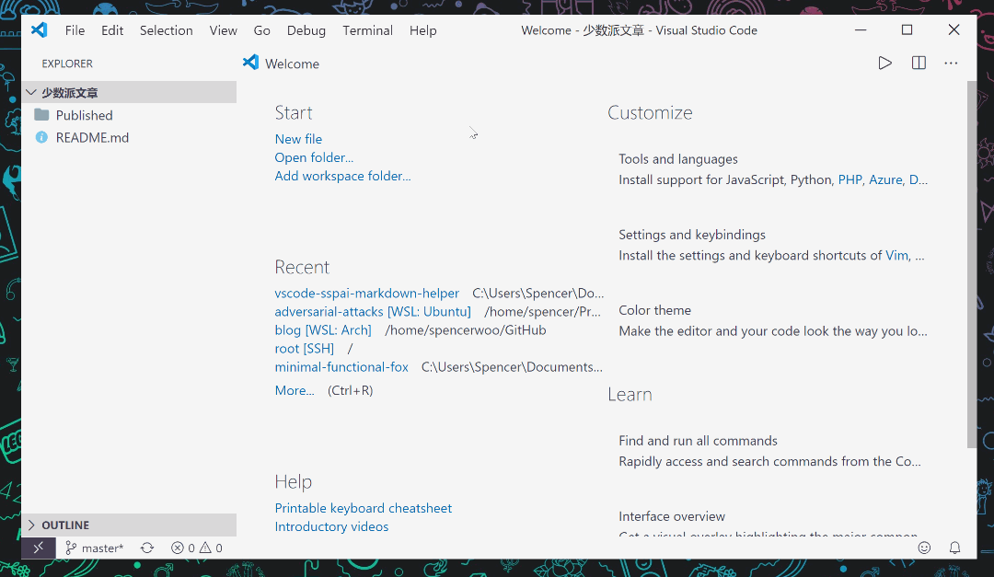Open the Go menu
This screenshot has height=577, width=994.
pyautogui.click(x=261, y=30)
